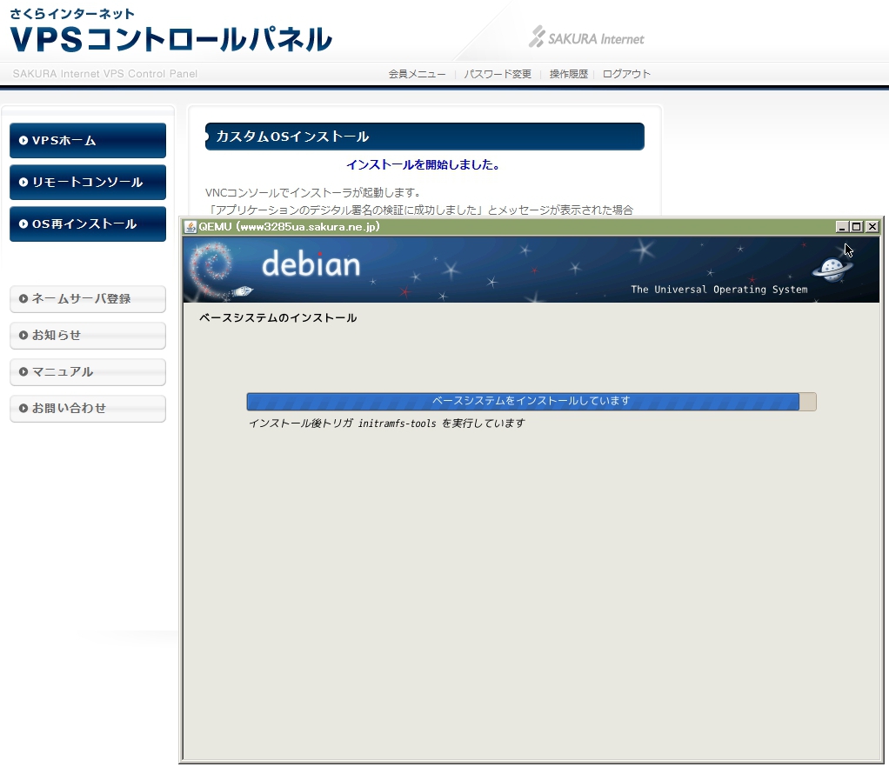Click the インストールを開始しました。 message
The width and height of the screenshot is (889, 767).
[424, 165]
